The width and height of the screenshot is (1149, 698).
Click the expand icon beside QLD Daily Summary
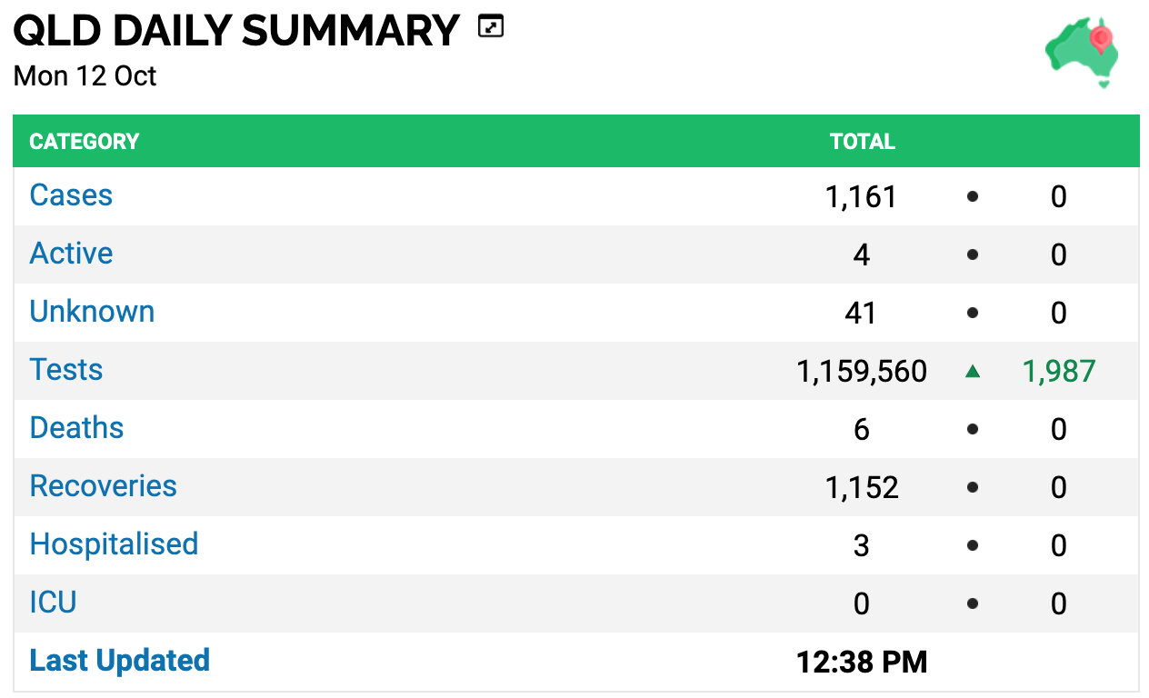point(491,27)
